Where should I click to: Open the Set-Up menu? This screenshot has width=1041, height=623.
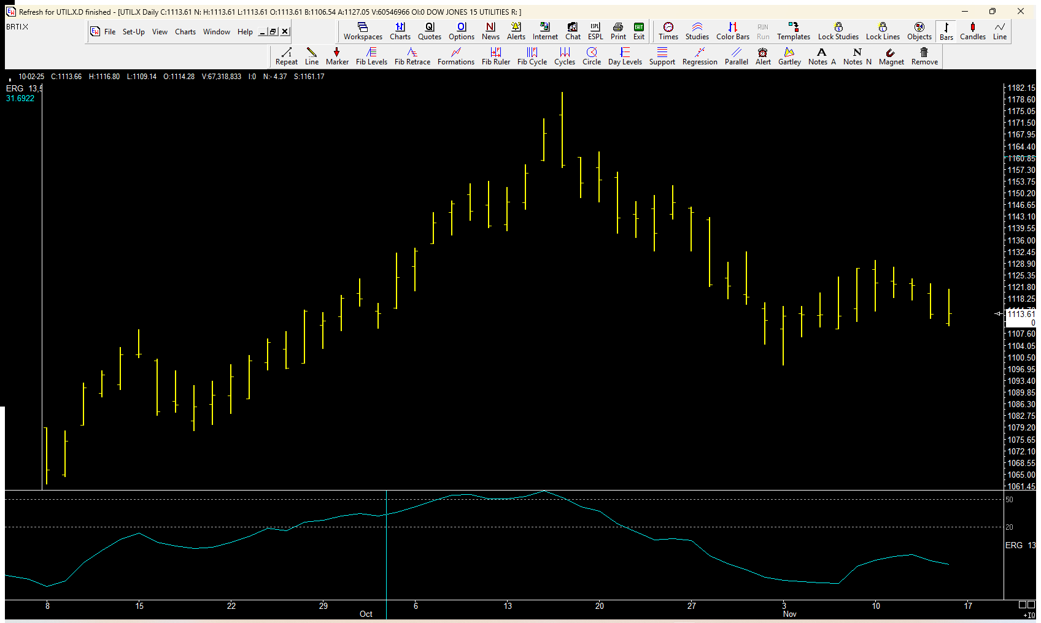pos(133,32)
